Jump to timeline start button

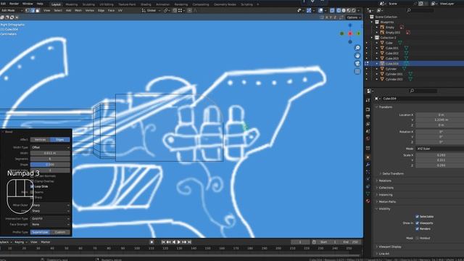tap(163, 242)
